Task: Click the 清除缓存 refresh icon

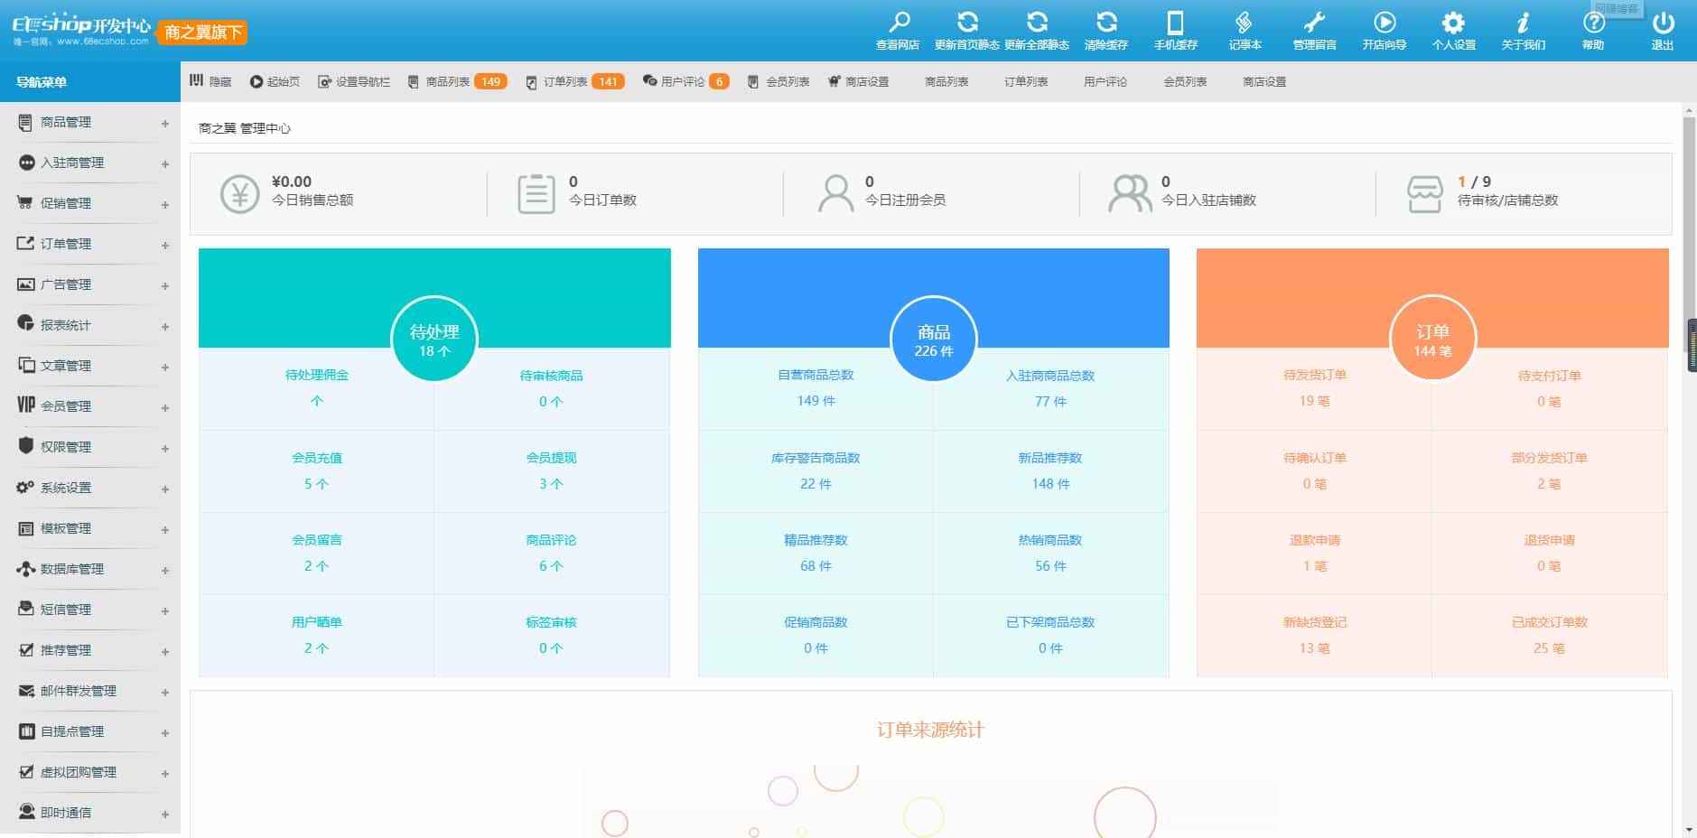Action: pyautogui.click(x=1106, y=23)
